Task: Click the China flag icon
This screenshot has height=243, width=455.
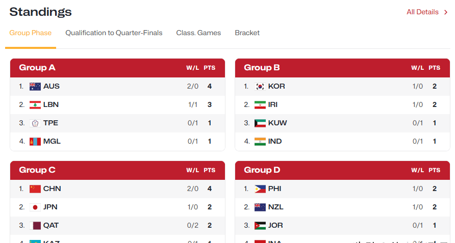Action: (35, 189)
